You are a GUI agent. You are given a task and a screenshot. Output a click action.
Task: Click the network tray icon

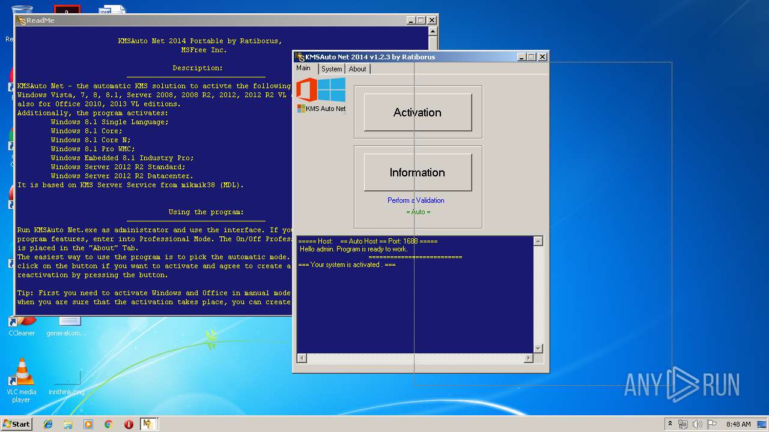[683, 424]
